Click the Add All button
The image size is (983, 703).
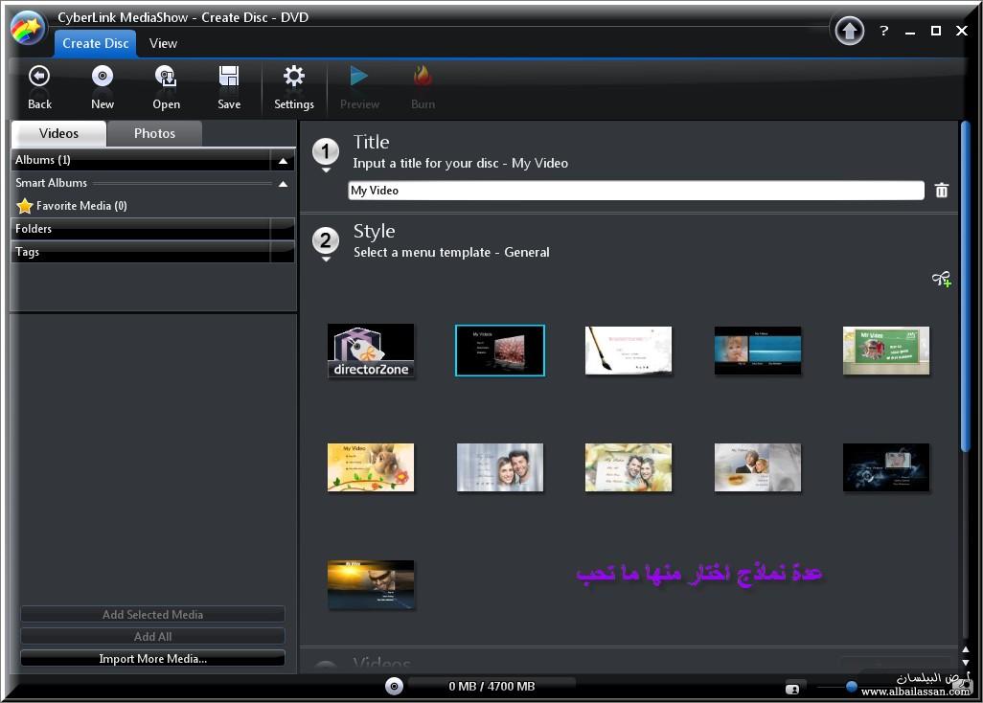pos(152,637)
